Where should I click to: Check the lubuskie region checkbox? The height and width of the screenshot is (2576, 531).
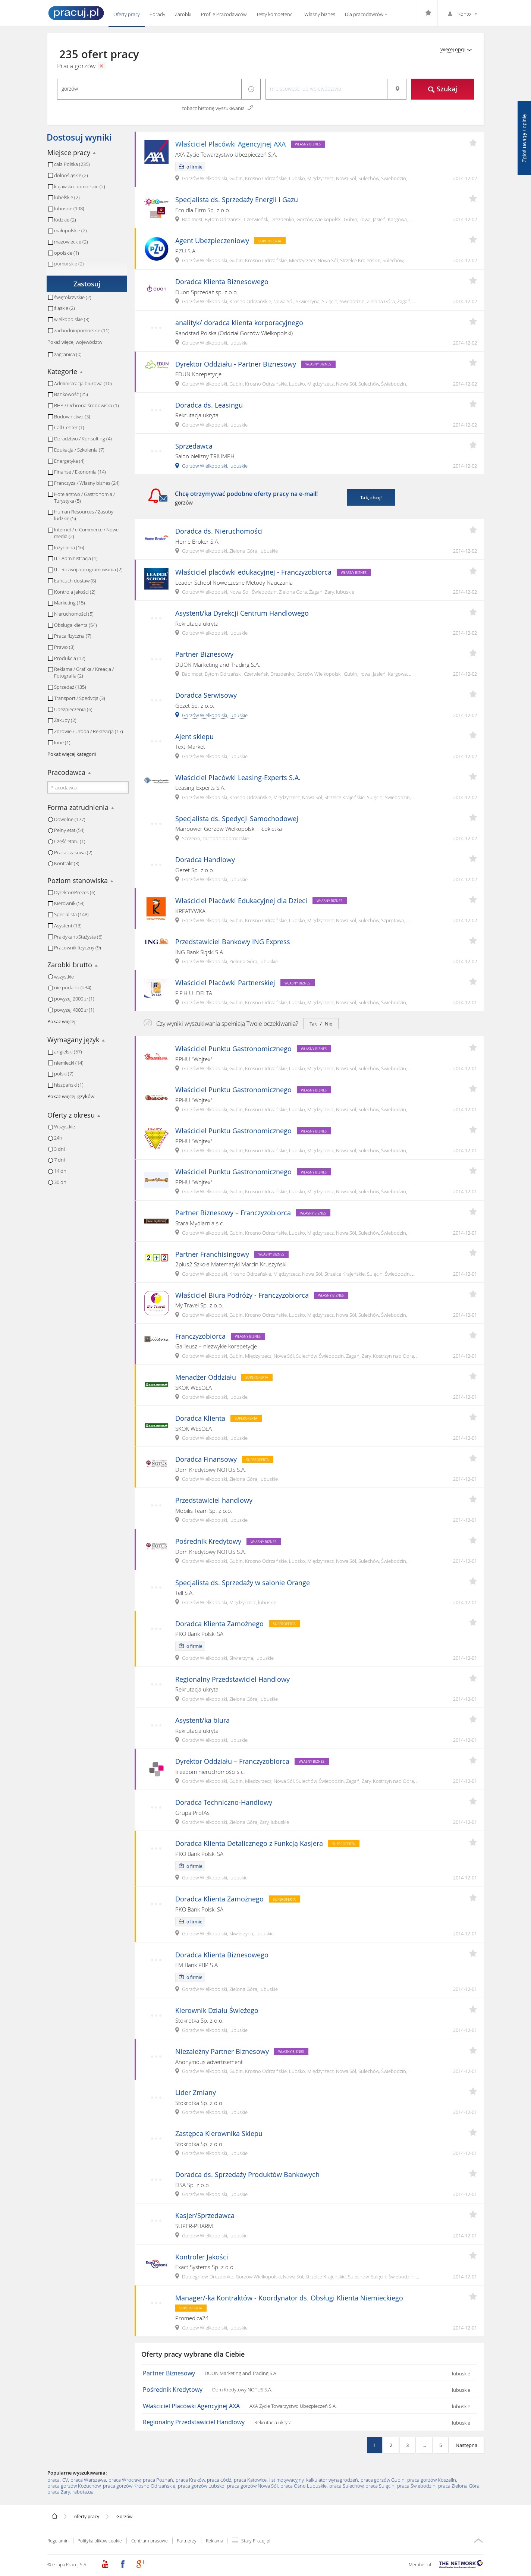[x=50, y=209]
